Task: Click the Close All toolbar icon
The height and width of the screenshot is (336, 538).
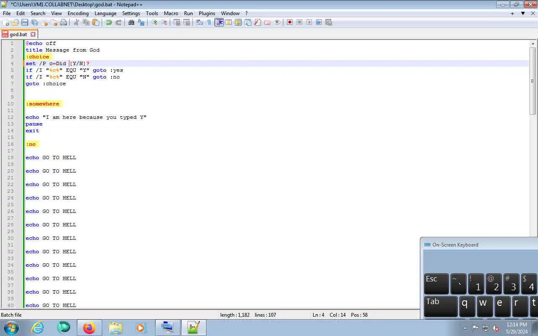Action: click(x=54, y=22)
